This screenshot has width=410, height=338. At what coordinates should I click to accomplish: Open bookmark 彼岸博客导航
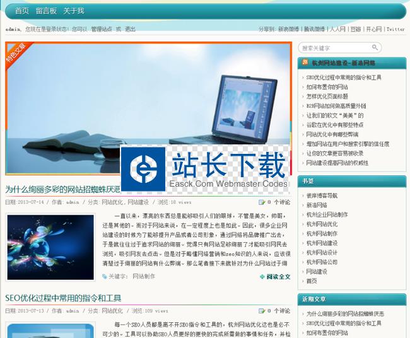click(x=322, y=195)
